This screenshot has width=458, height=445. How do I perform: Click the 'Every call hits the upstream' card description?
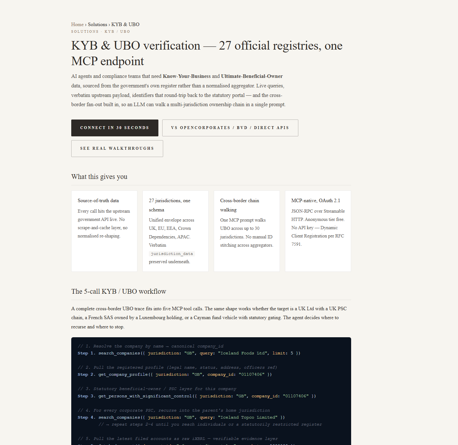(x=104, y=223)
